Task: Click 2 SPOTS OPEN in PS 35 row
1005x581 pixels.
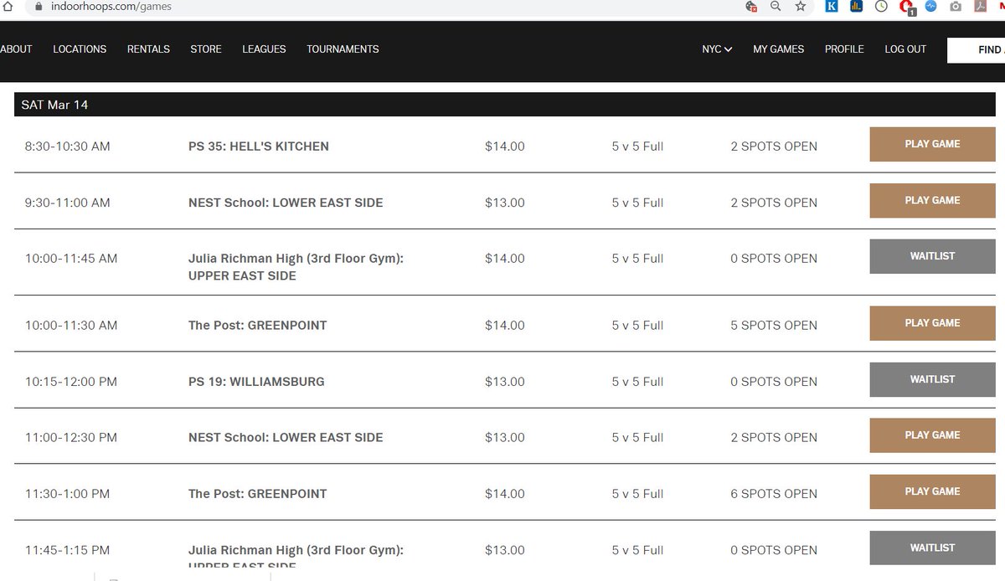Action: point(774,146)
